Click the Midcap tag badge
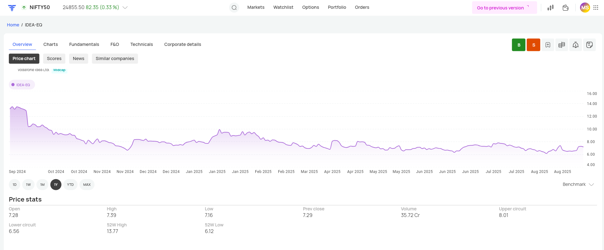Viewport: 604px width, 250px height. point(59,70)
